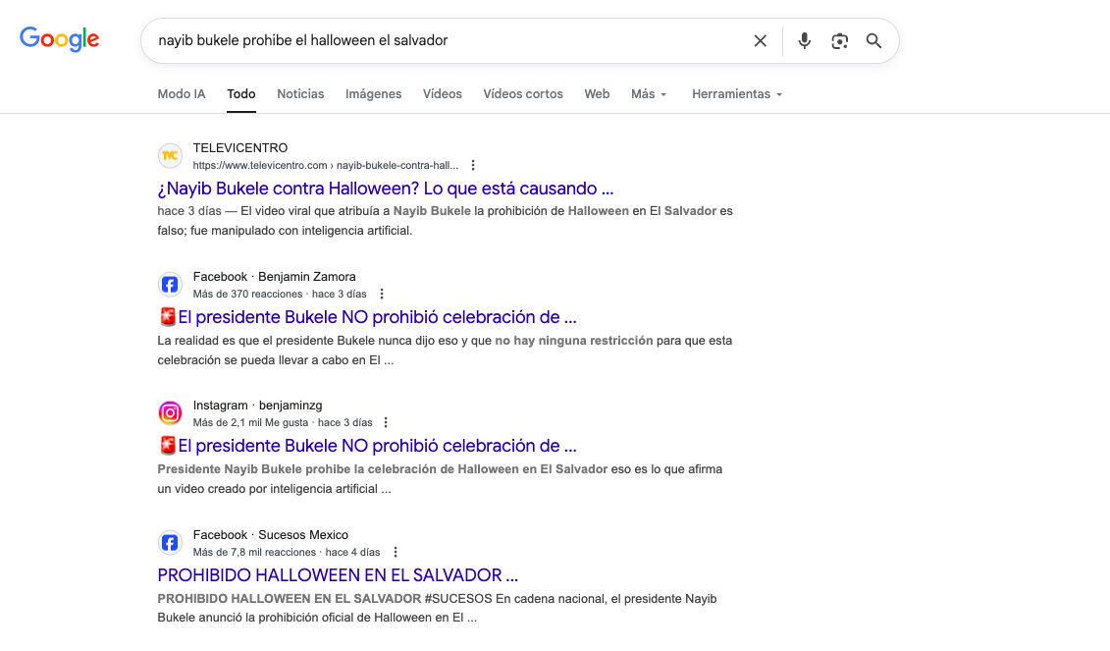Expand the Herramientas dropdown

click(x=736, y=94)
